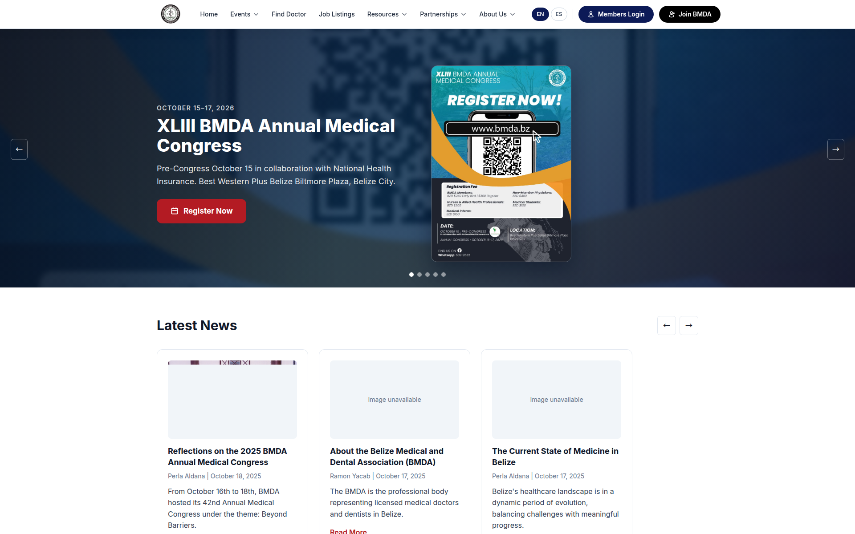The height and width of the screenshot is (534, 855).
Task: Open the congress registration poster image
Action: [x=501, y=164]
